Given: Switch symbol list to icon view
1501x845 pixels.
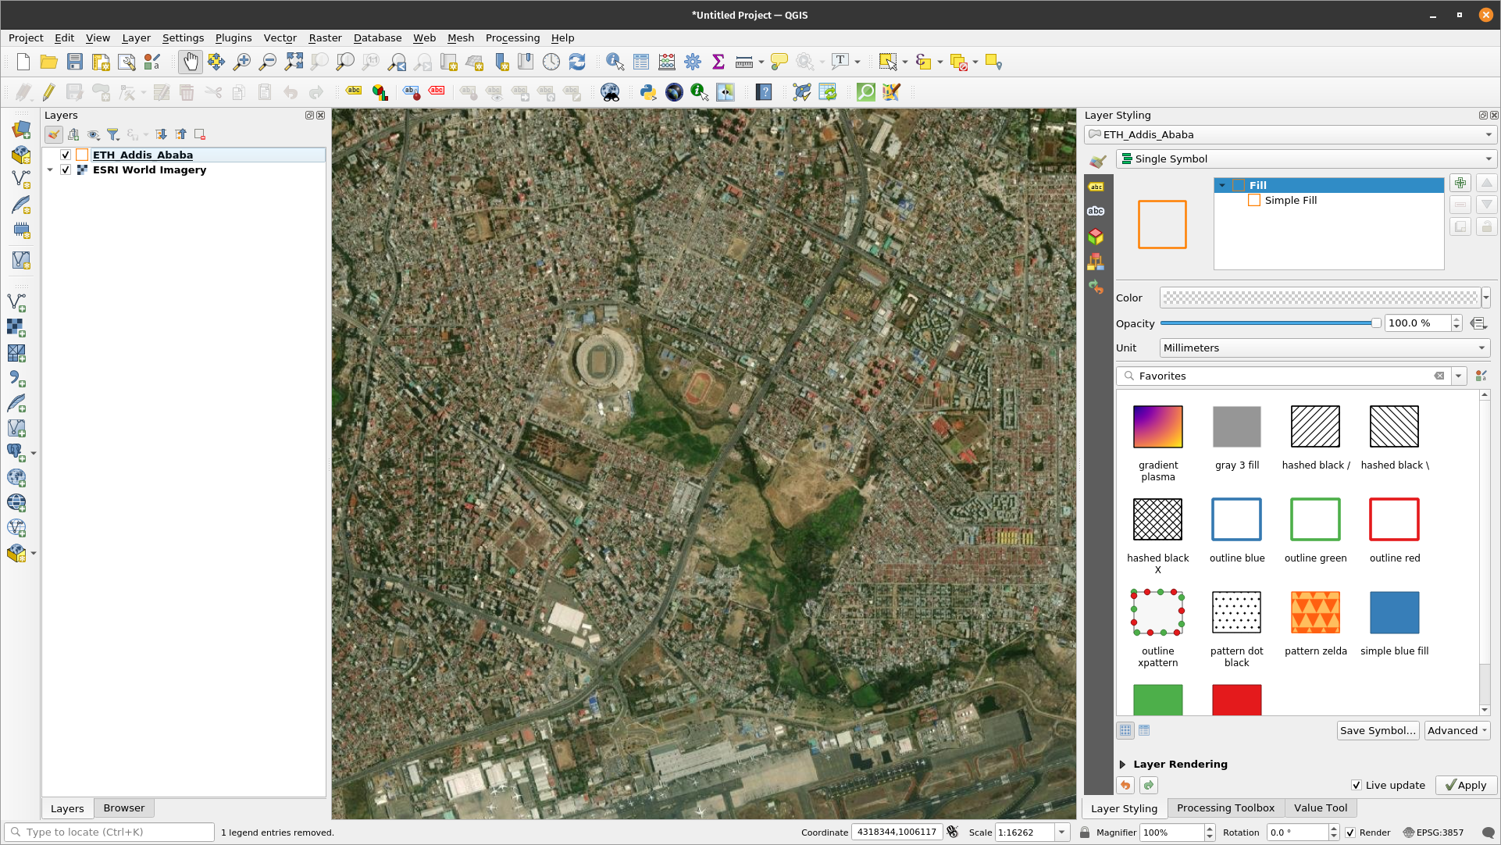Looking at the screenshot, I should (x=1125, y=730).
